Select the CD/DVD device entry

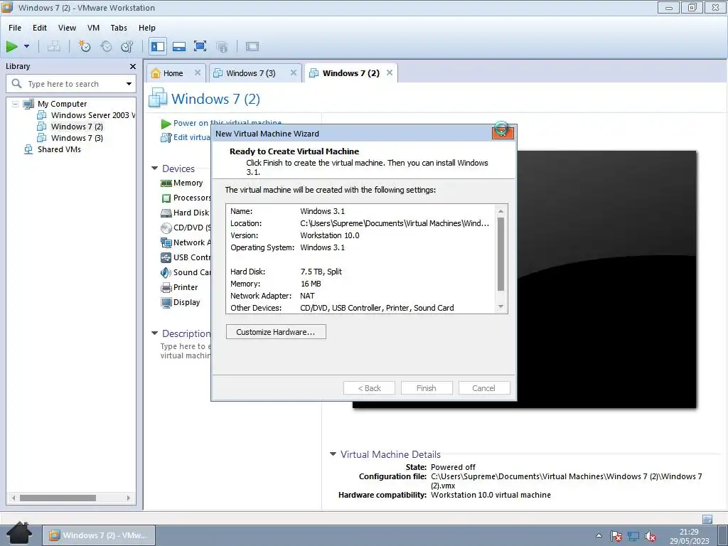point(186,227)
